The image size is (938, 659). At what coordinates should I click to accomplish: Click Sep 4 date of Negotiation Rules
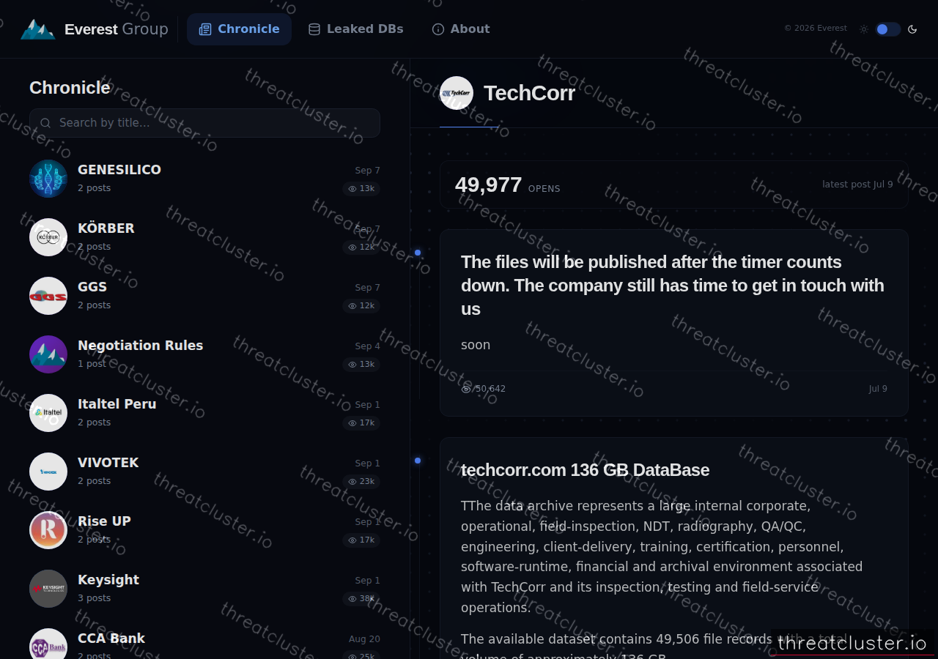[x=368, y=346]
